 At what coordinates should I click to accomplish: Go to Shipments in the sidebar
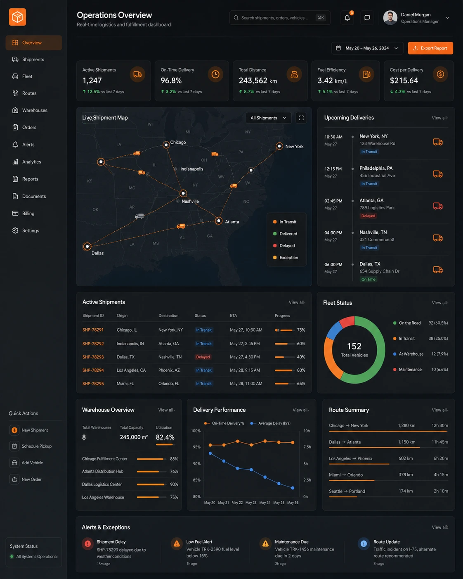[34, 59]
